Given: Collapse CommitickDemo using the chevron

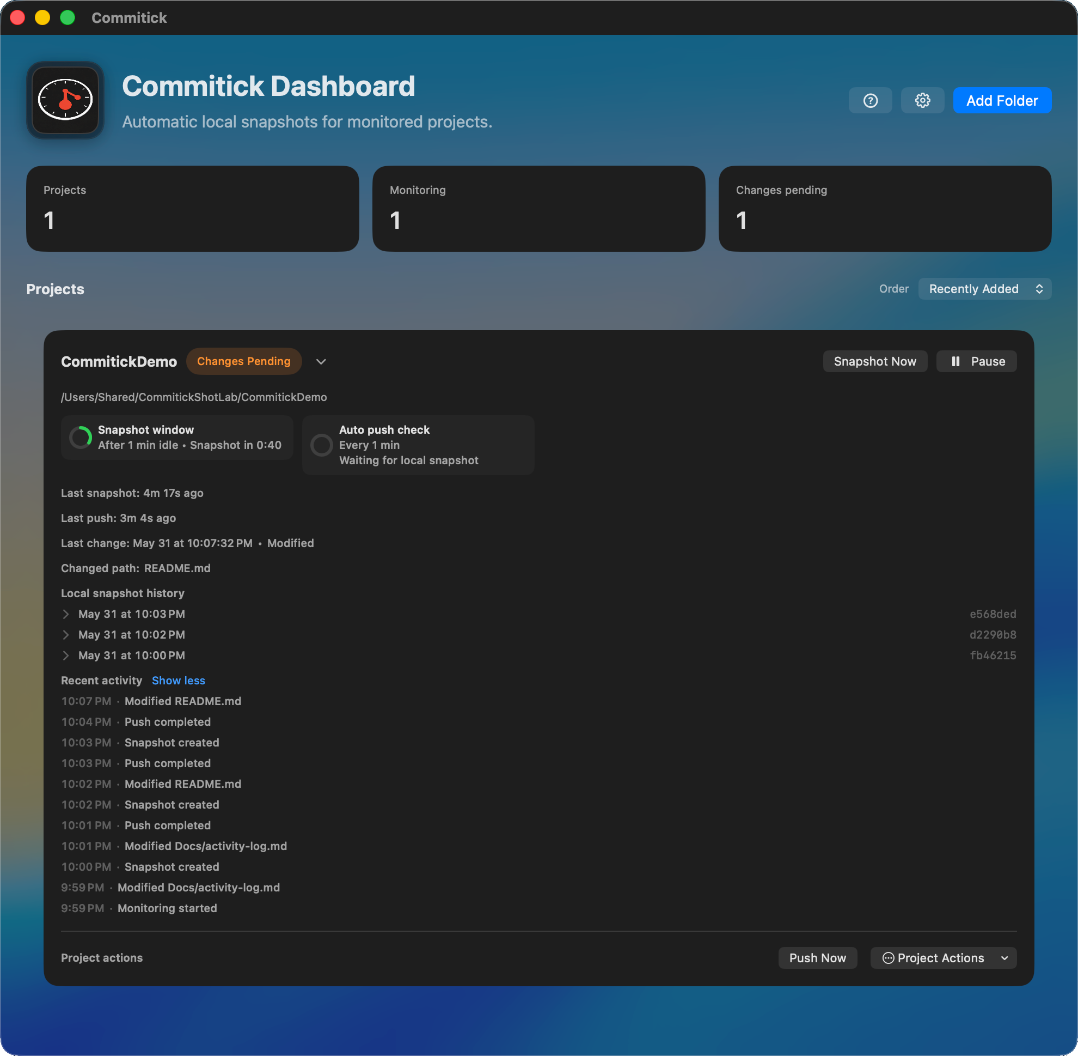Looking at the screenshot, I should coord(321,362).
